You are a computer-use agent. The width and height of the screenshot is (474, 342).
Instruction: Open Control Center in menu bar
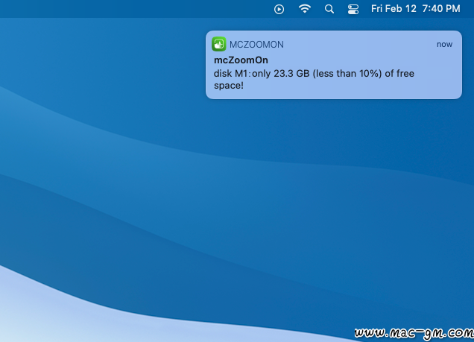(353, 9)
